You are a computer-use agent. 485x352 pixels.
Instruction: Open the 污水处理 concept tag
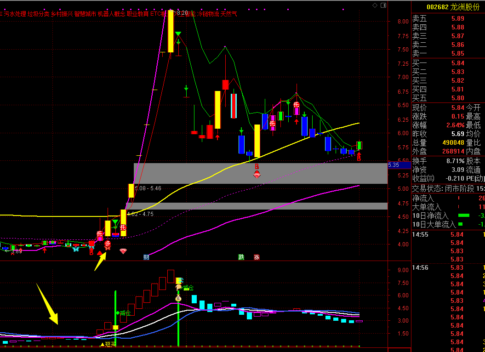pyautogui.click(x=15, y=14)
